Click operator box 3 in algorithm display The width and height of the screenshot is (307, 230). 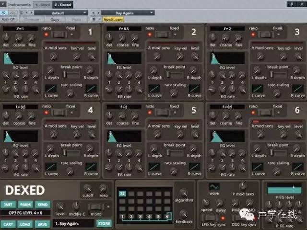[x=141, y=216]
